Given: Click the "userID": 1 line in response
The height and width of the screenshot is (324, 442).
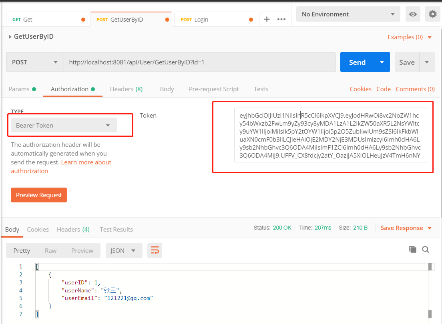Looking at the screenshot, I should coord(80,282).
